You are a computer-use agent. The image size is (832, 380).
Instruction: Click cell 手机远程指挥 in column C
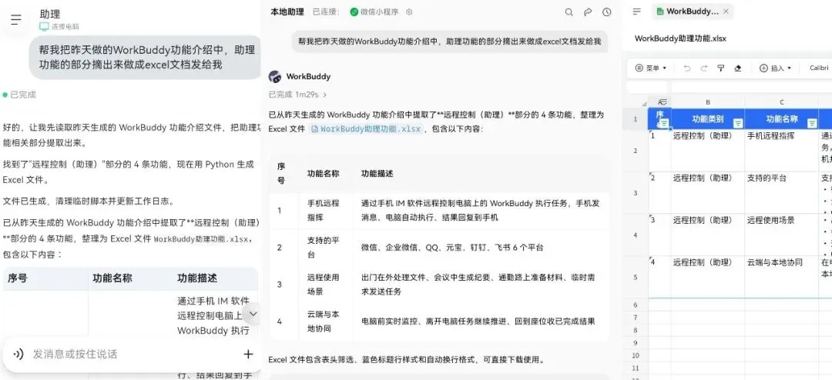click(782, 151)
